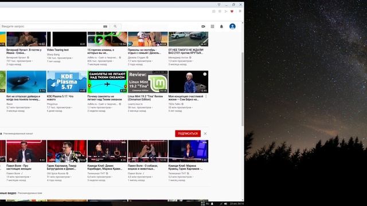Open Камеди Клаб: Демис Карибидис thumbnail

107,151
